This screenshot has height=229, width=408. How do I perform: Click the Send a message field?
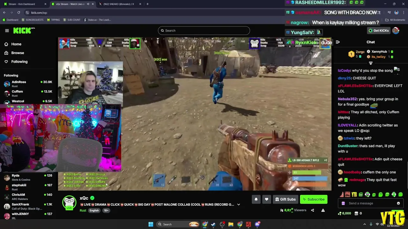tap(370, 203)
